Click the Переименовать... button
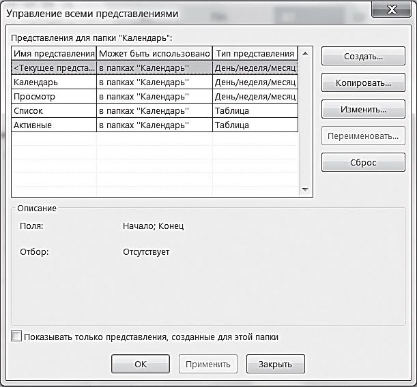The height and width of the screenshot is (387, 417). 363,136
